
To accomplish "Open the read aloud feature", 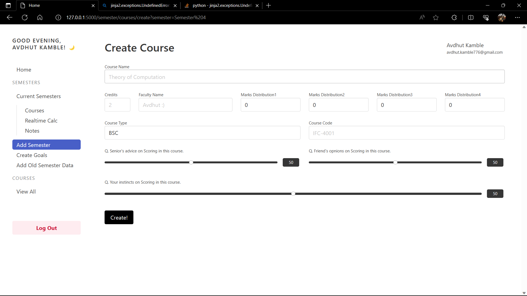I will (x=422, y=18).
